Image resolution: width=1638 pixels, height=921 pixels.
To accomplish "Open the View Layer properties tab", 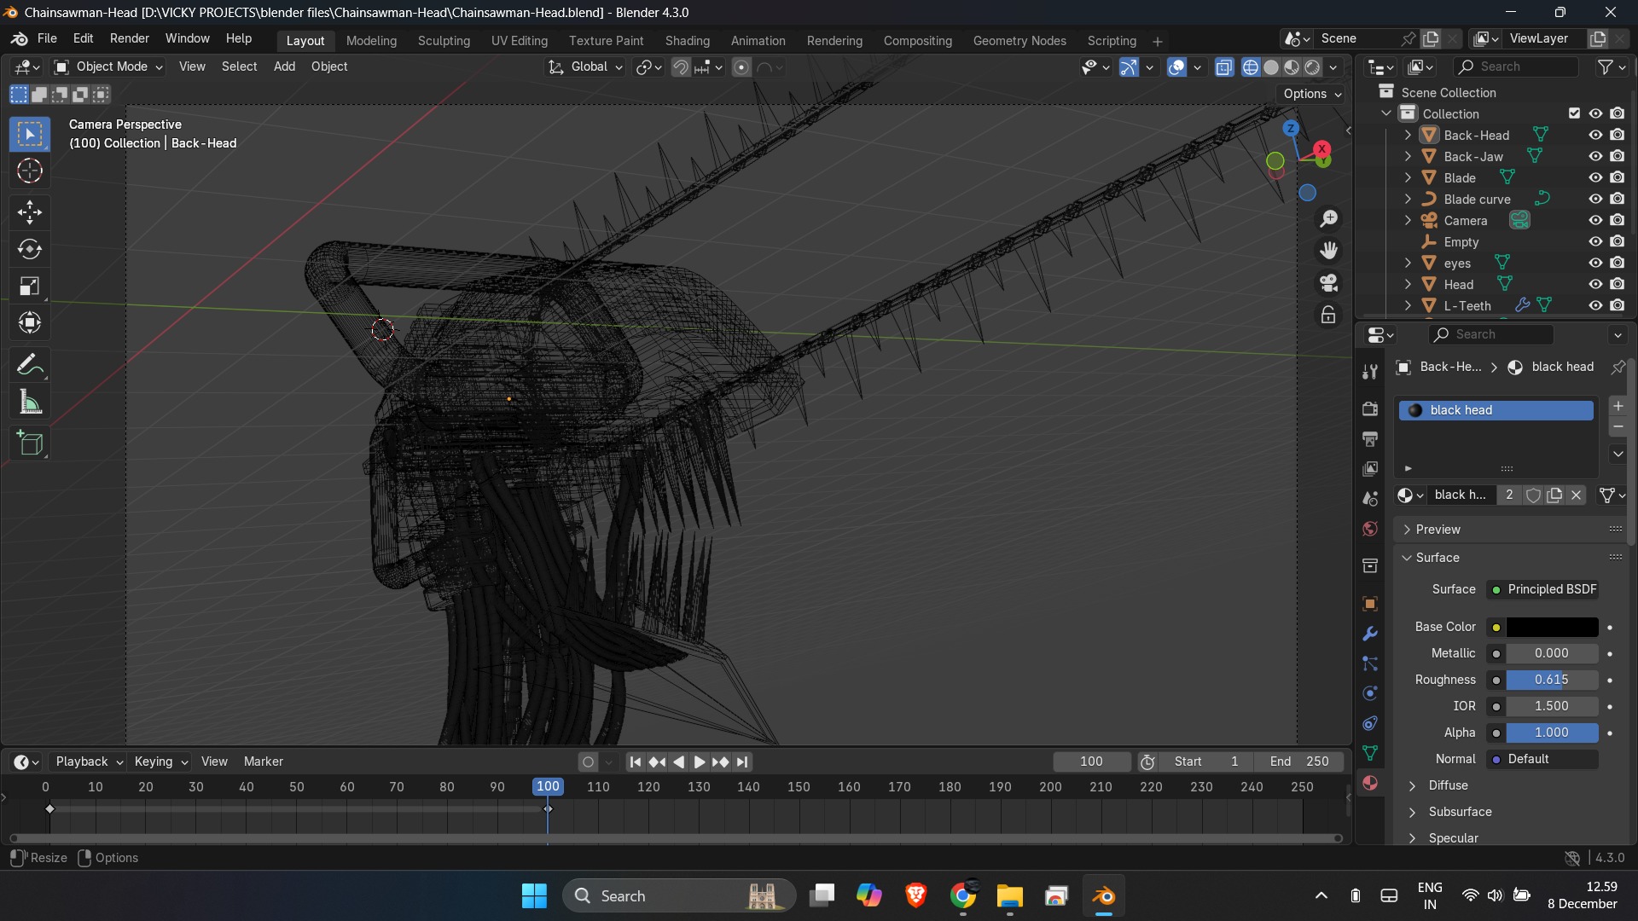I will coord(1370,468).
